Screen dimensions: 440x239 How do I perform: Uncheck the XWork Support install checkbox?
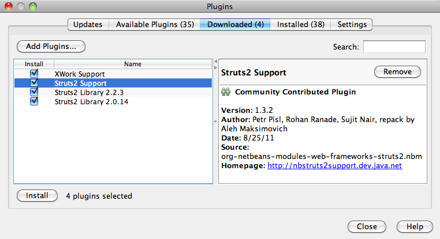pyautogui.click(x=34, y=74)
